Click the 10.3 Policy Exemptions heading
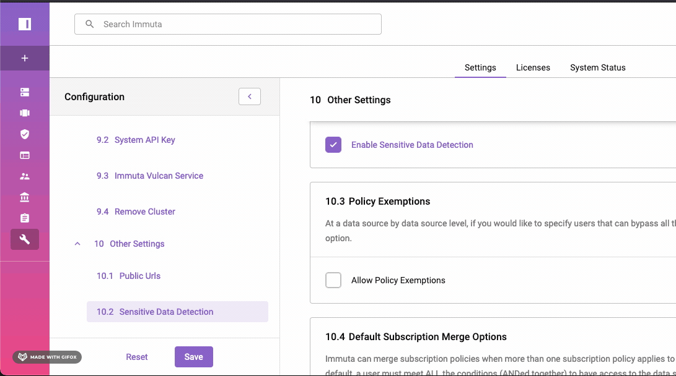This screenshot has width=676, height=376. click(x=378, y=202)
